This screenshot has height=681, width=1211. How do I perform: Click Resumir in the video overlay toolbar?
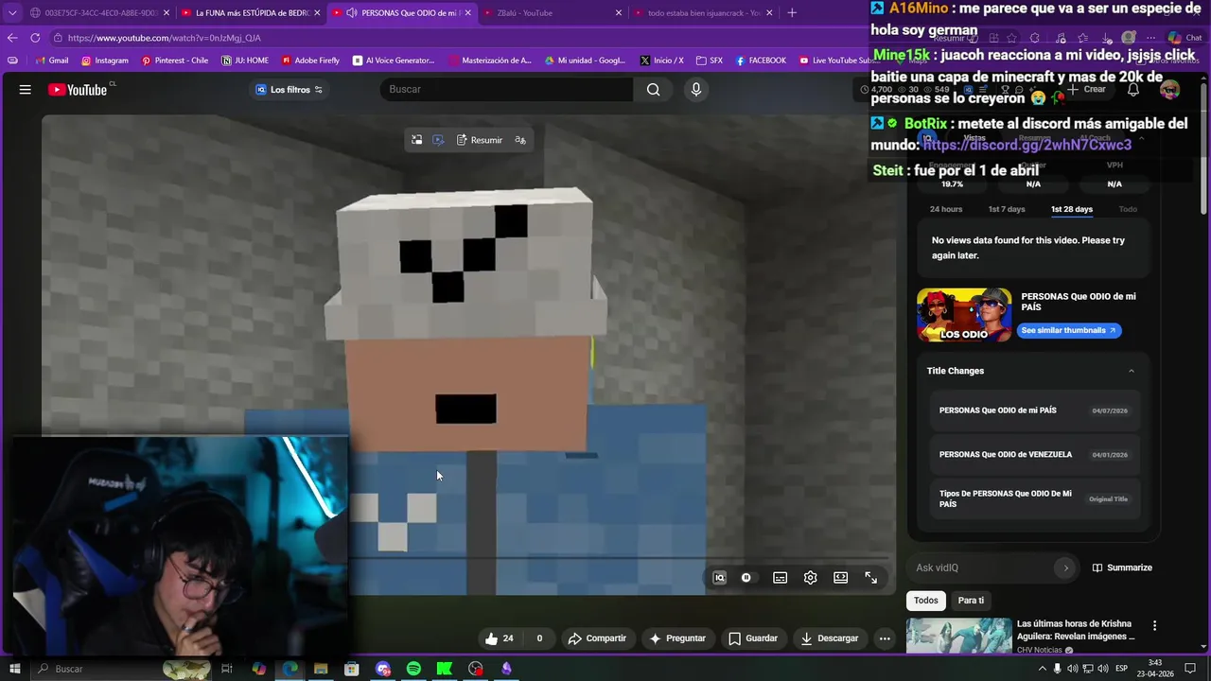click(x=480, y=140)
